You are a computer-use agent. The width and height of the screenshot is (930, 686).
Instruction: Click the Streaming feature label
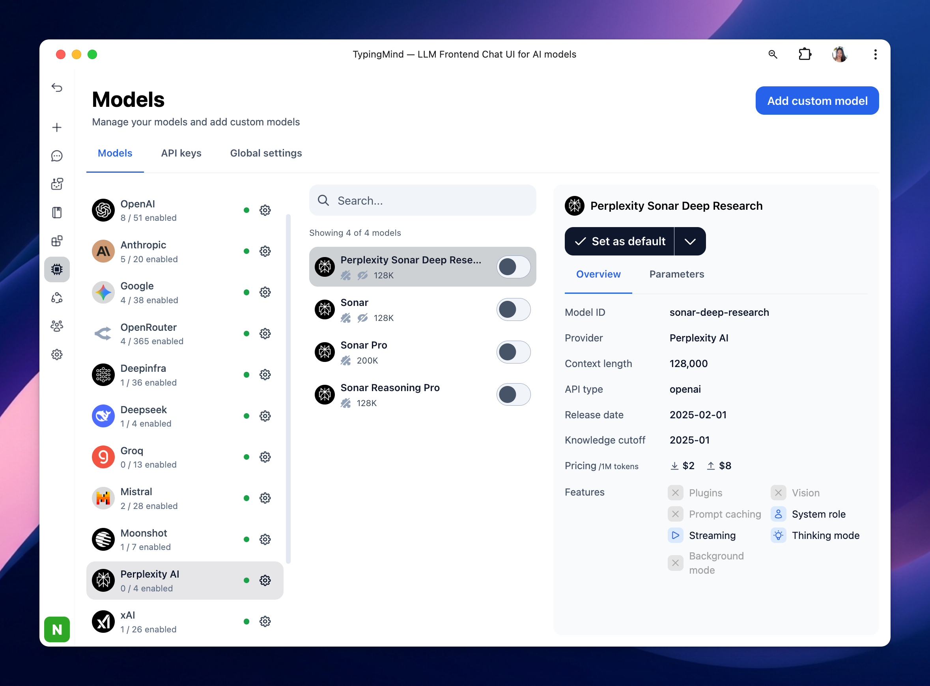pos(712,536)
